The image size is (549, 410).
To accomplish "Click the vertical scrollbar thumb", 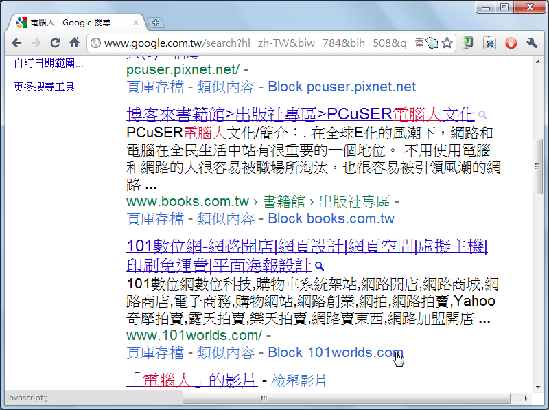I will [x=537, y=166].
